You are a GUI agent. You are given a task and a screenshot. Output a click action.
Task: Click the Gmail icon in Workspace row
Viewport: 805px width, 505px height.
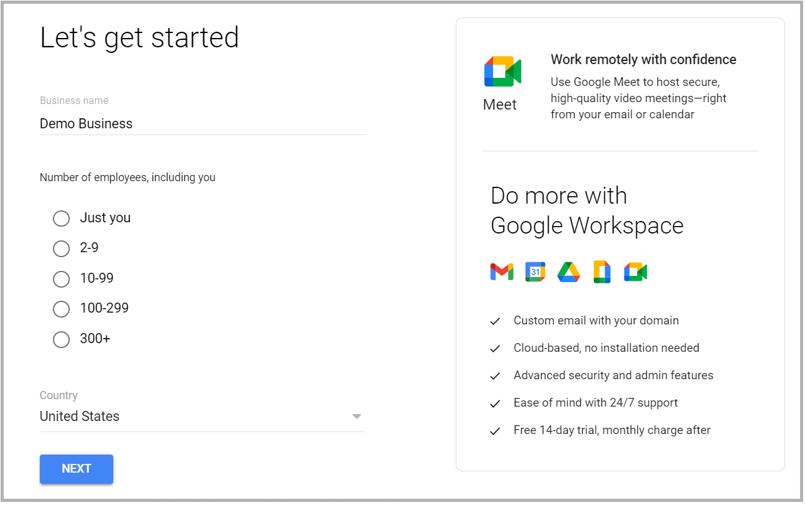tap(502, 272)
